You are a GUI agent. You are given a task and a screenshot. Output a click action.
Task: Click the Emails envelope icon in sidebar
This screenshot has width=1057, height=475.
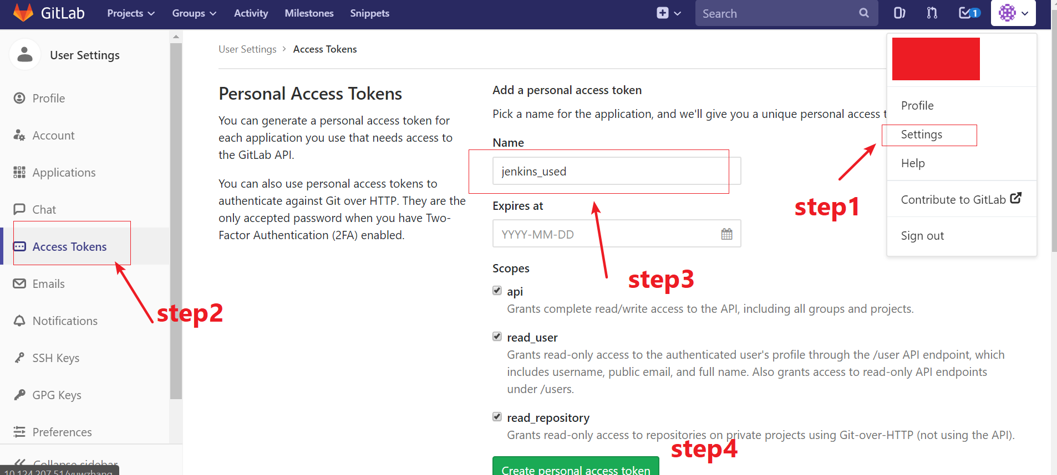pyautogui.click(x=19, y=284)
